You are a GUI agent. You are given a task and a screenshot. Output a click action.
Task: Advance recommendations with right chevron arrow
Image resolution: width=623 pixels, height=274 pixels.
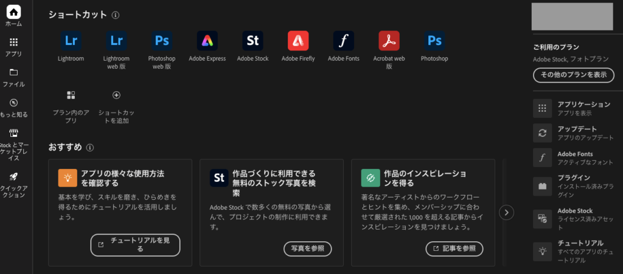pyautogui.click(x=507, y=213)
